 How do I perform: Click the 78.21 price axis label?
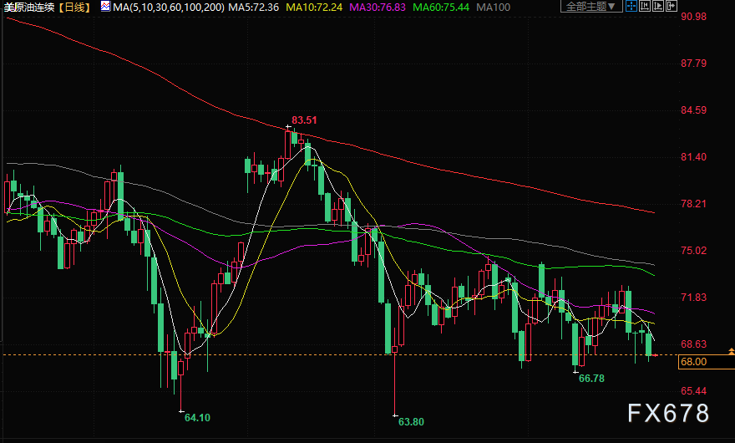click(694, 204)
